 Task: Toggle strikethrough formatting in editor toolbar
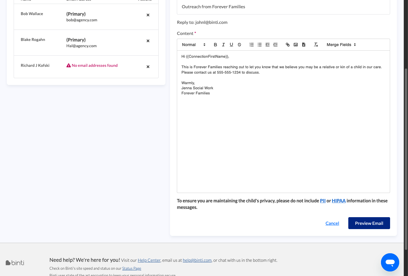(239, 45)
